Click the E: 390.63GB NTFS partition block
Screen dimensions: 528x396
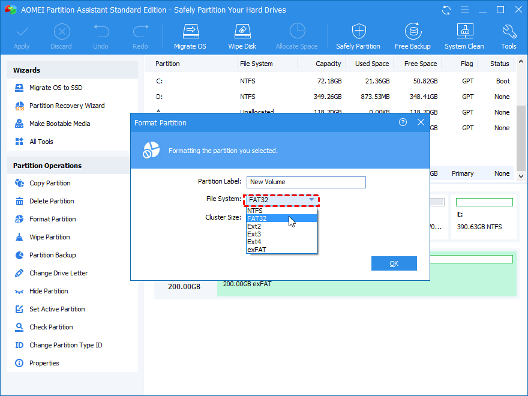pyautogui.click(x=484, y=216)
